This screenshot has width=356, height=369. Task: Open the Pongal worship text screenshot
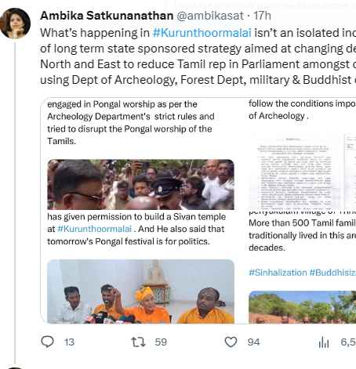coord(131,122)
